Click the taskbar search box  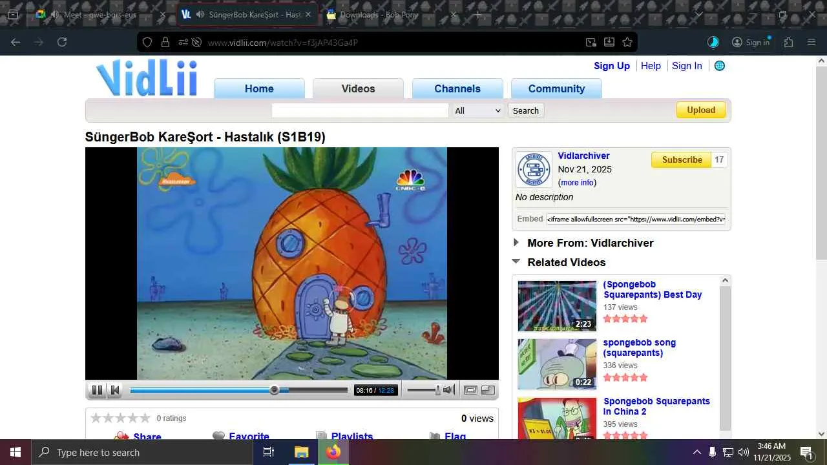pos(141,452)
